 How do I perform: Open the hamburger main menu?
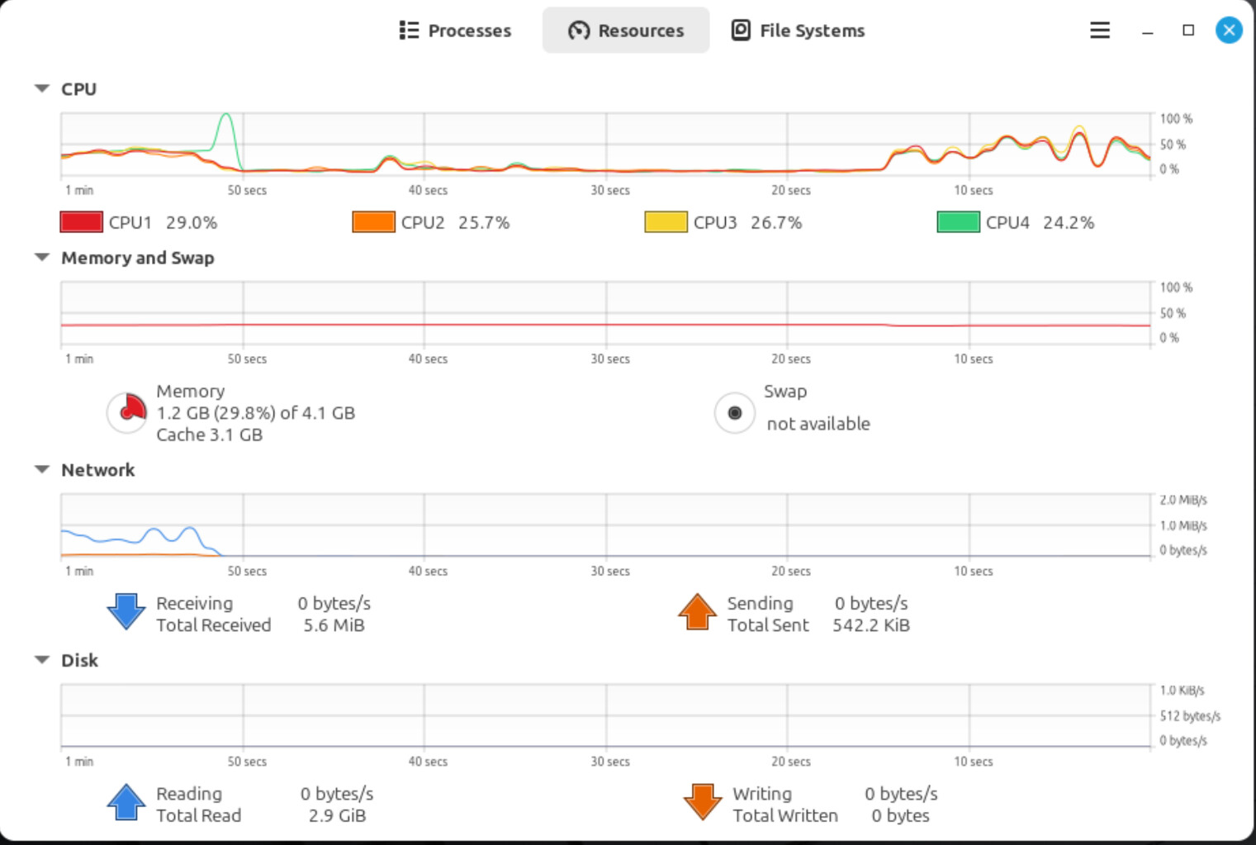point(1099,31)
